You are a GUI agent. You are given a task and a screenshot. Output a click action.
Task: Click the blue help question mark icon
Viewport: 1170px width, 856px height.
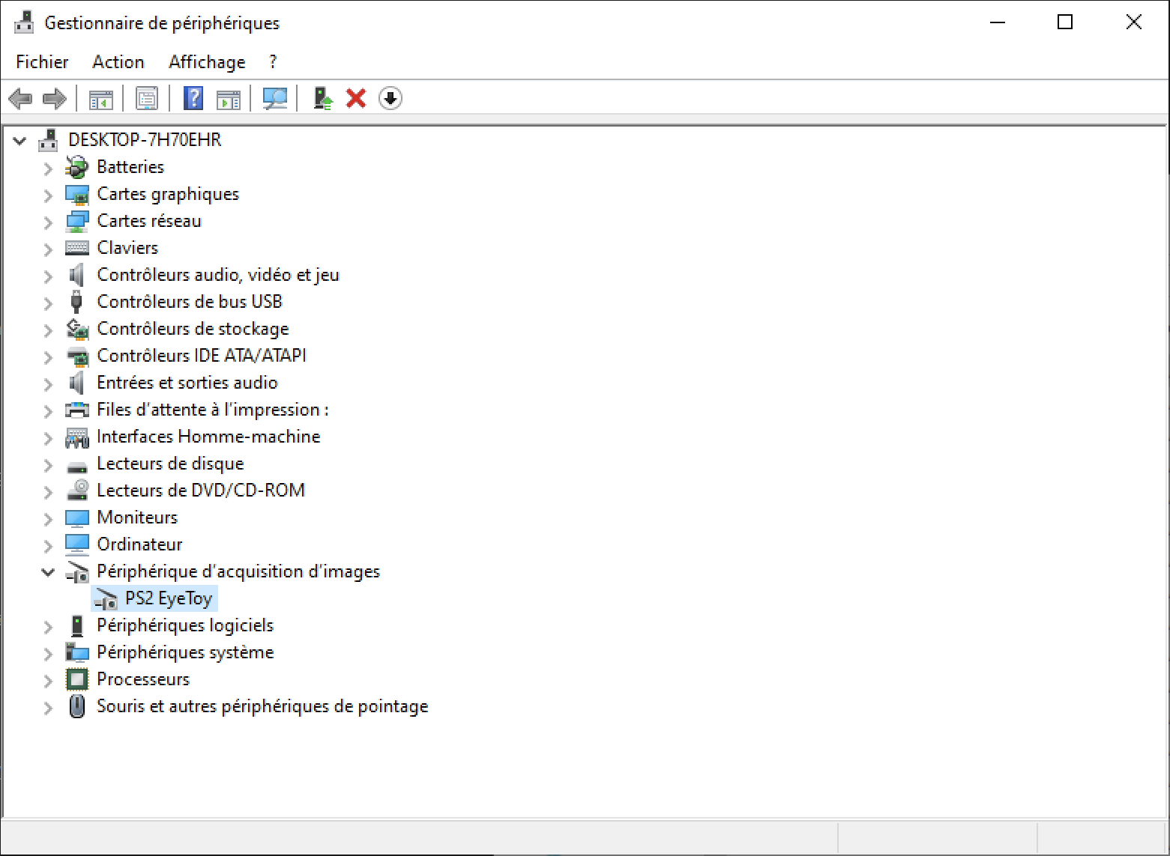tap(193, 98)
